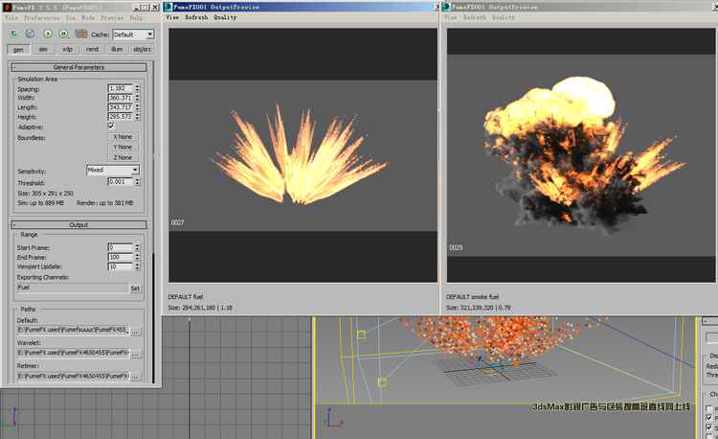Open the Sim. Mode menu
This screenshot has height=439, width=718.
[x=80, y=18]
